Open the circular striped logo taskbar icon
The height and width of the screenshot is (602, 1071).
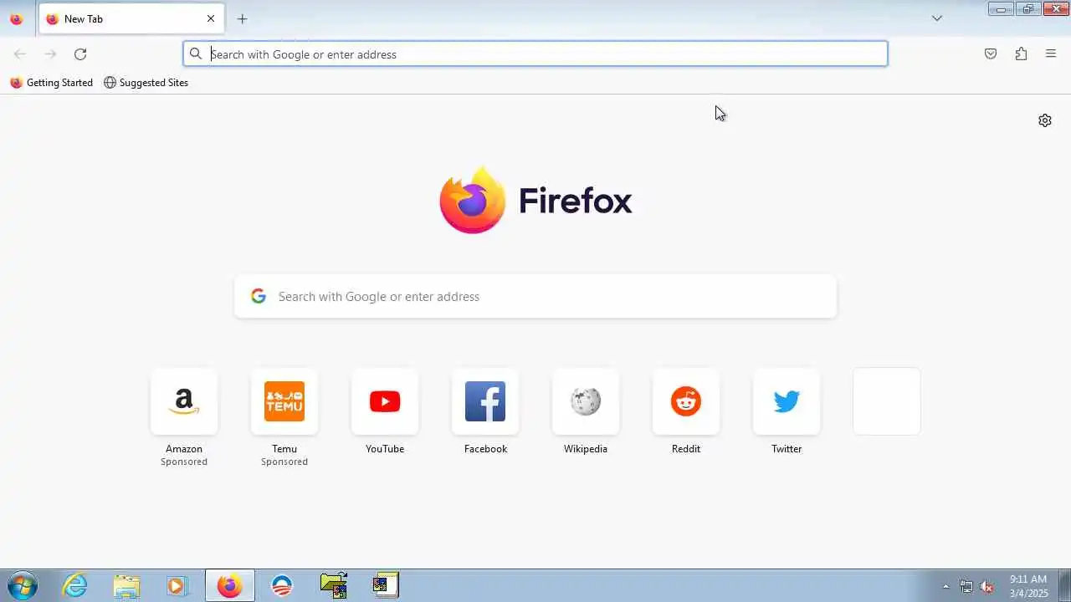(282, 585)
